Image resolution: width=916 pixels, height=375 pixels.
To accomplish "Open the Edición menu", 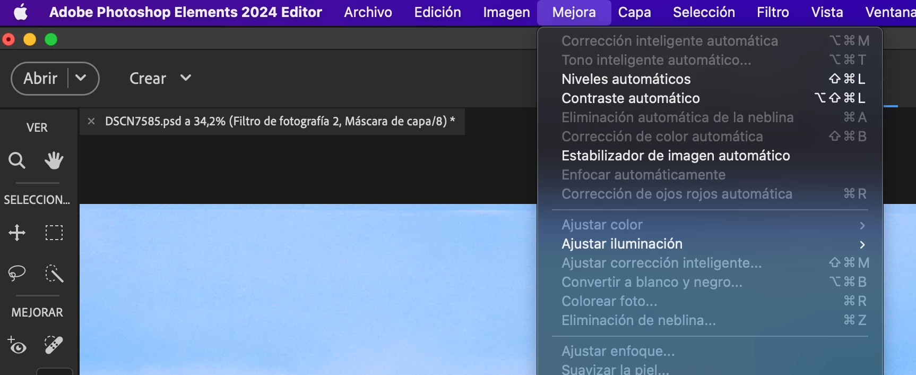I will click(x=437, y=12).
